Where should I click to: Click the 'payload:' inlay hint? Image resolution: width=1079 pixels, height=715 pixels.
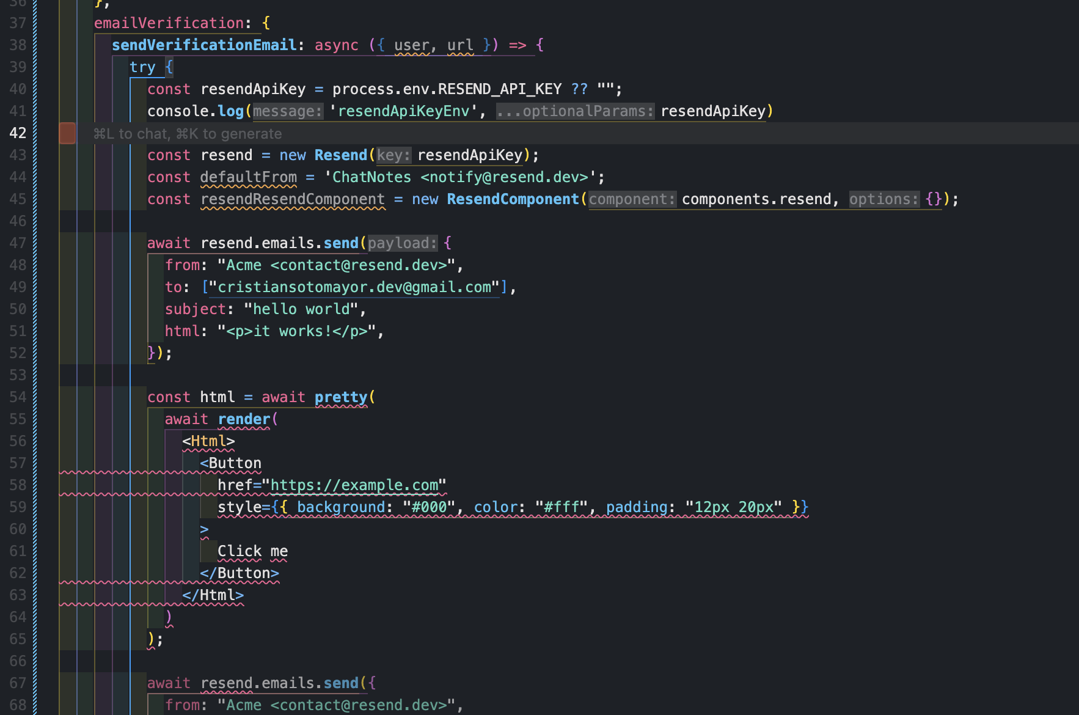tap(403, 243)
